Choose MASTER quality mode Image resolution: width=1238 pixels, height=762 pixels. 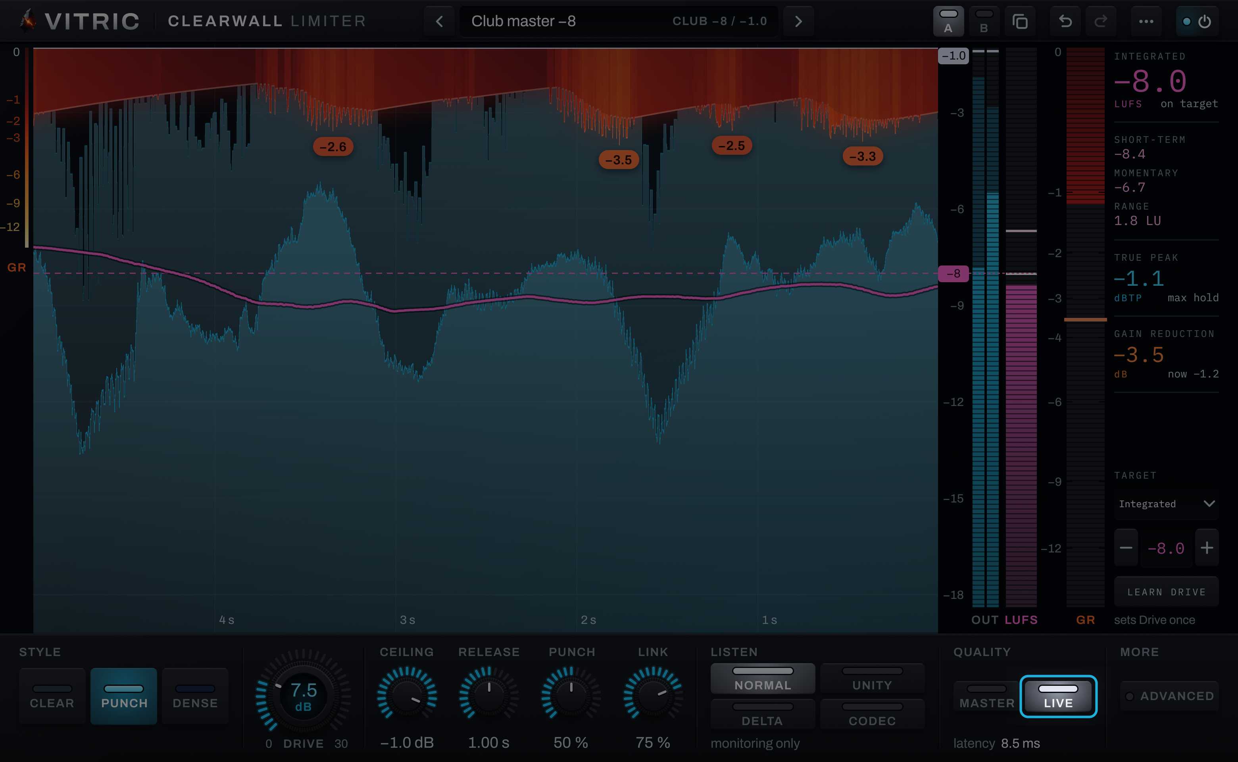click(x=986, y=696)
